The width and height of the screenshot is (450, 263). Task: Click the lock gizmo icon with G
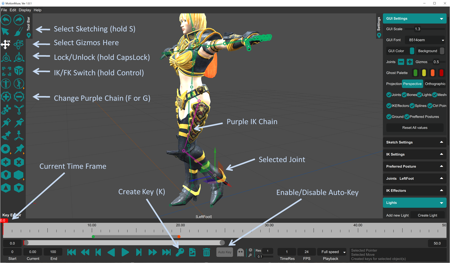pyautogui.click(x=6, y=58)
